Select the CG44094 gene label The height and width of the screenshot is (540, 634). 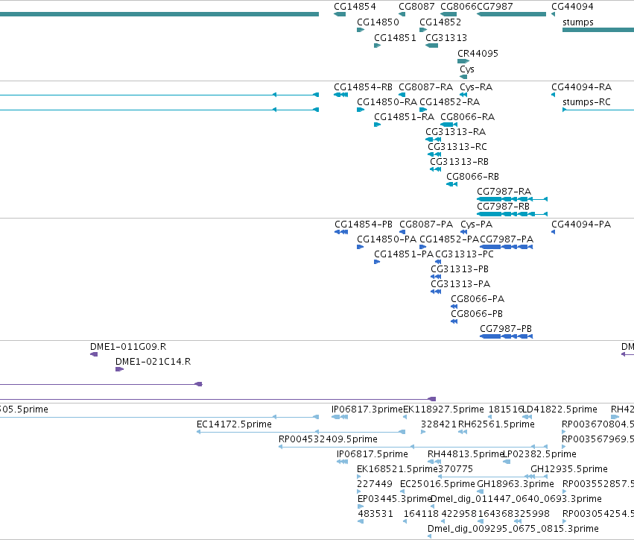point(572,7)
